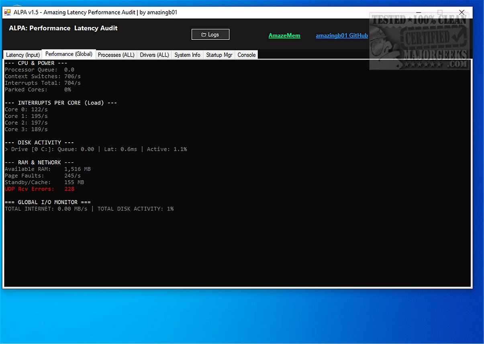Visit the amazingb01 GitHub page
This screenshot has width=484, height=344.
[342, 35]
